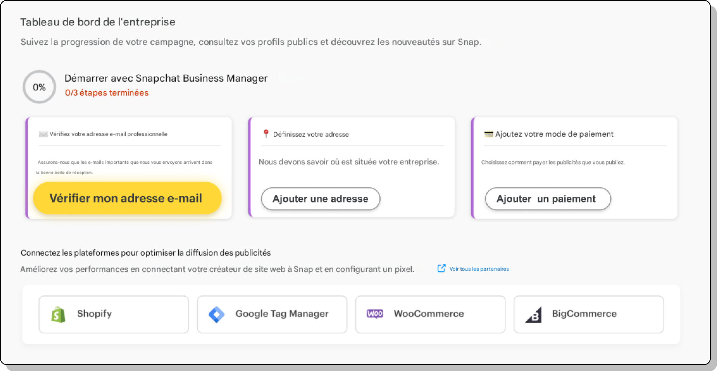Click the Shopify bag logo icon

(58, 314)
